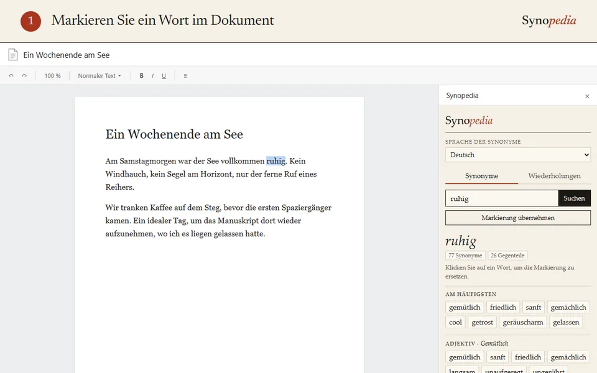Click the redo arrow in the toolbar

24,76
